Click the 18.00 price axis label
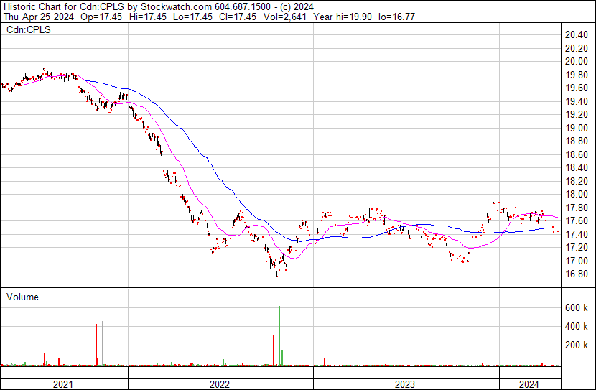 tap(577, 195)
